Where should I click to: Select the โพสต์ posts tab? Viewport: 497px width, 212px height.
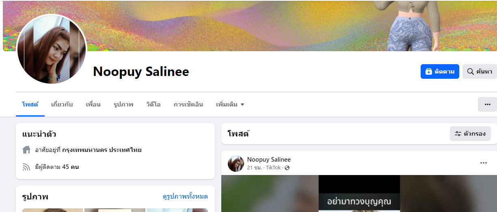[30, 104]
